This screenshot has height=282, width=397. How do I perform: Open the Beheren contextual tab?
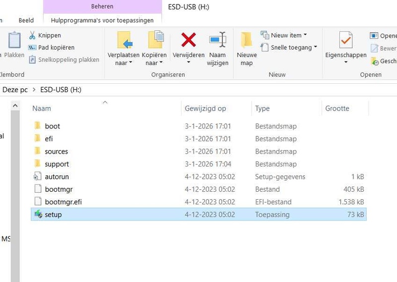(x=102, y=6)
